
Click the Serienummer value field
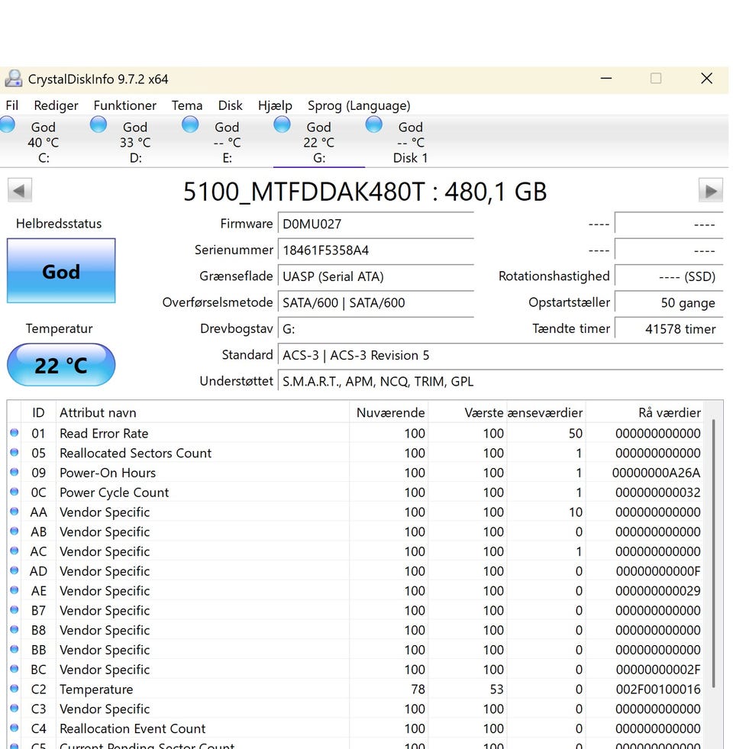pyautogui.click(x=375, y=250)
